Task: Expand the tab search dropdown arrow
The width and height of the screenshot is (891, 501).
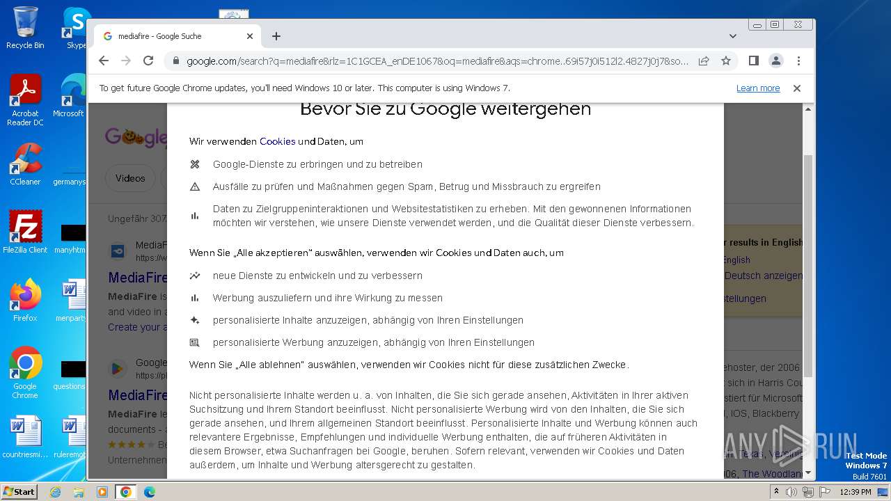Action: (733, 36)
